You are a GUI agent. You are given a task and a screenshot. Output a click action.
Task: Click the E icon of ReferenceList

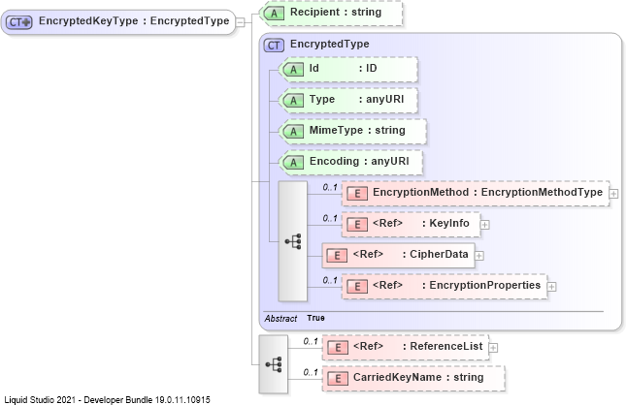(338, 348)
